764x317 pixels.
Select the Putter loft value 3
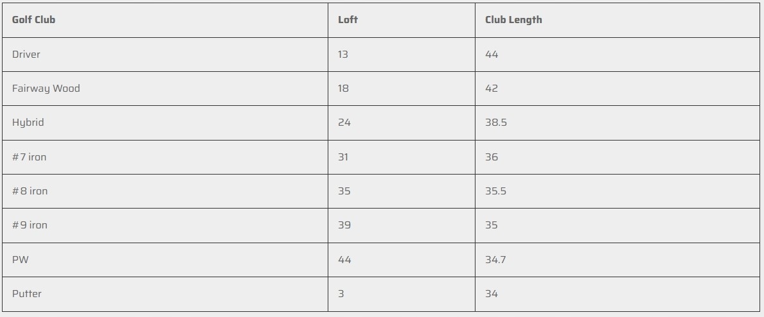pyautogui.click(x=341, y=294)
